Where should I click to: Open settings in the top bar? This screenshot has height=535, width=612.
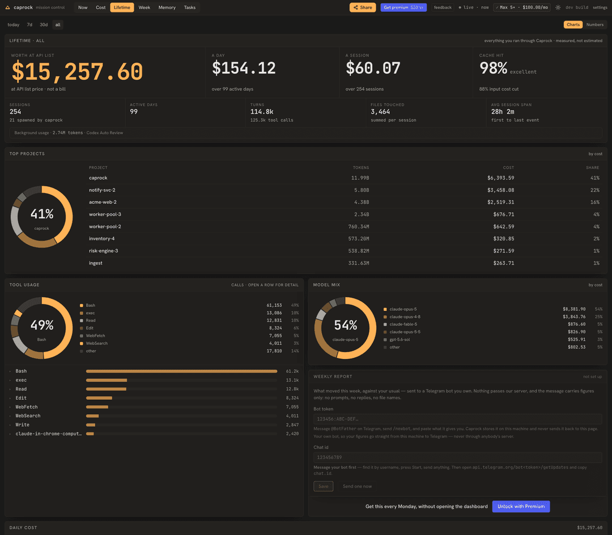(600, 7)
